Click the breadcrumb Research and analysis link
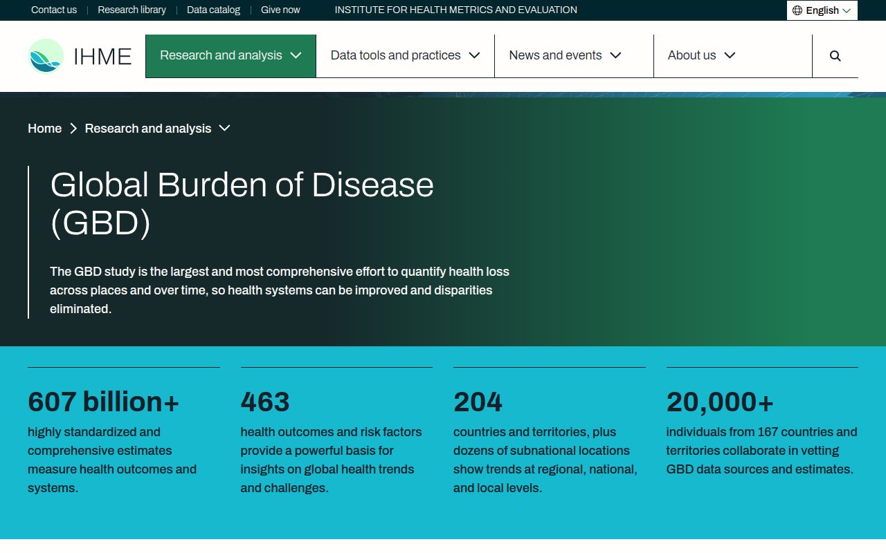This screenshot has height=553, width=886. click(x=148, y=129)
